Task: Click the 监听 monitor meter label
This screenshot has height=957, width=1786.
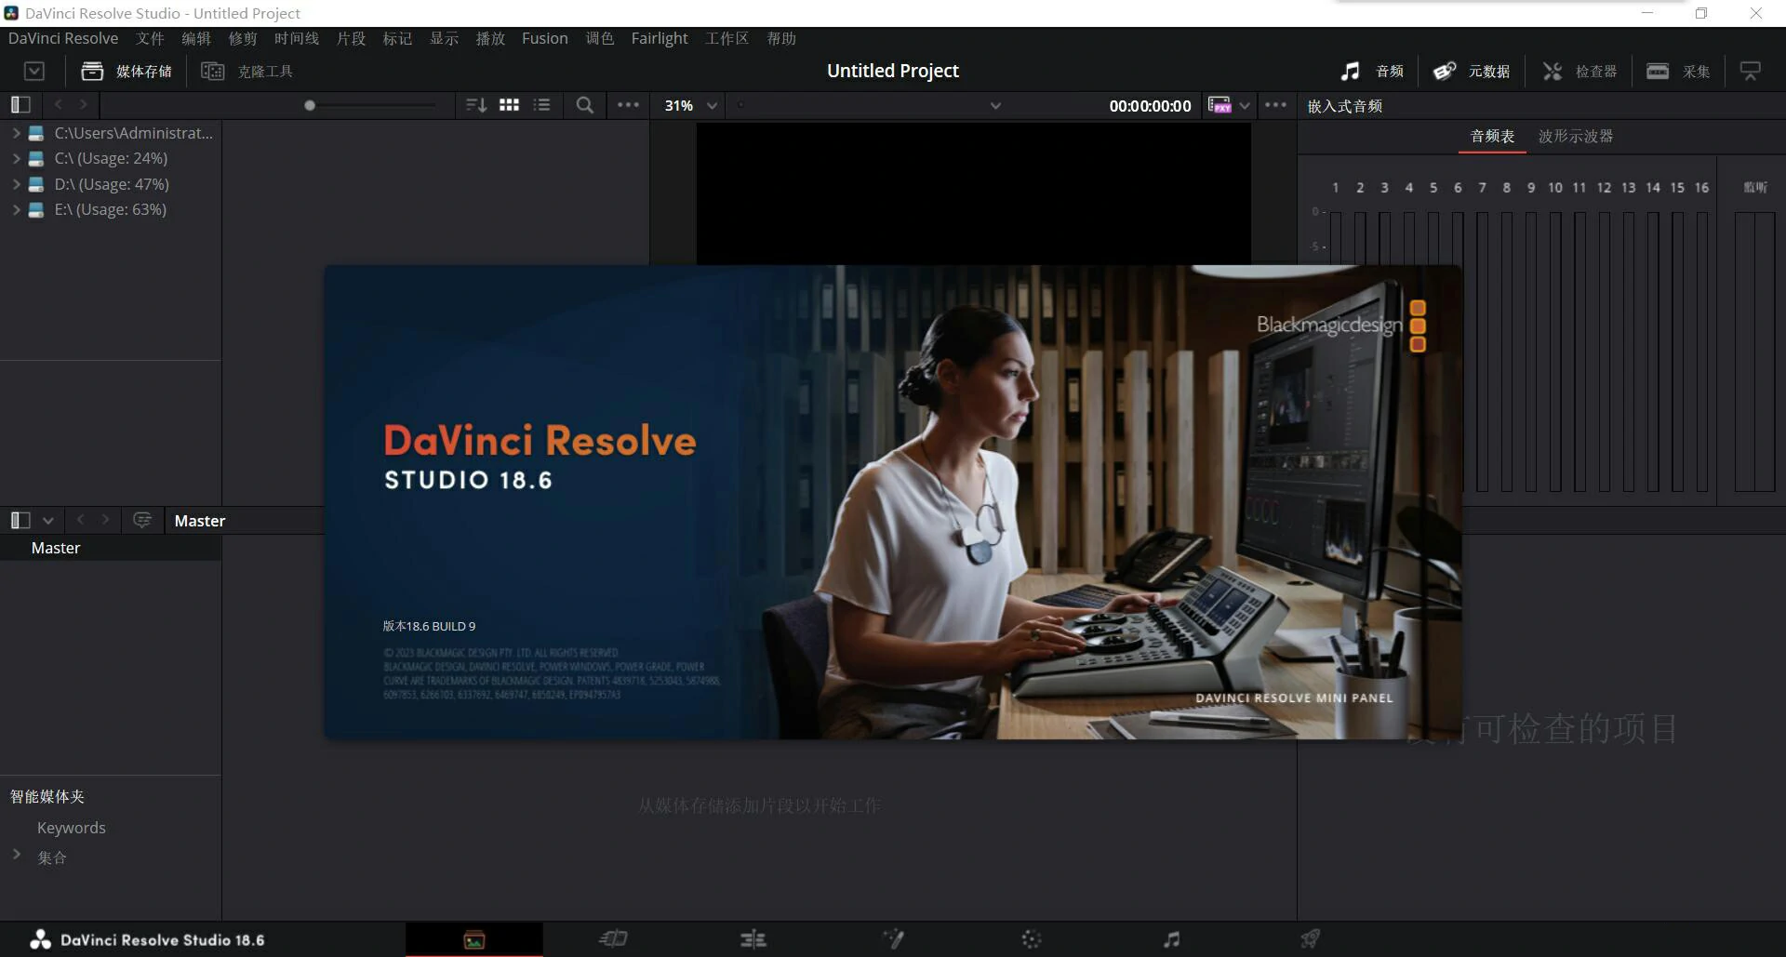Action: [x=1755, y=187]
